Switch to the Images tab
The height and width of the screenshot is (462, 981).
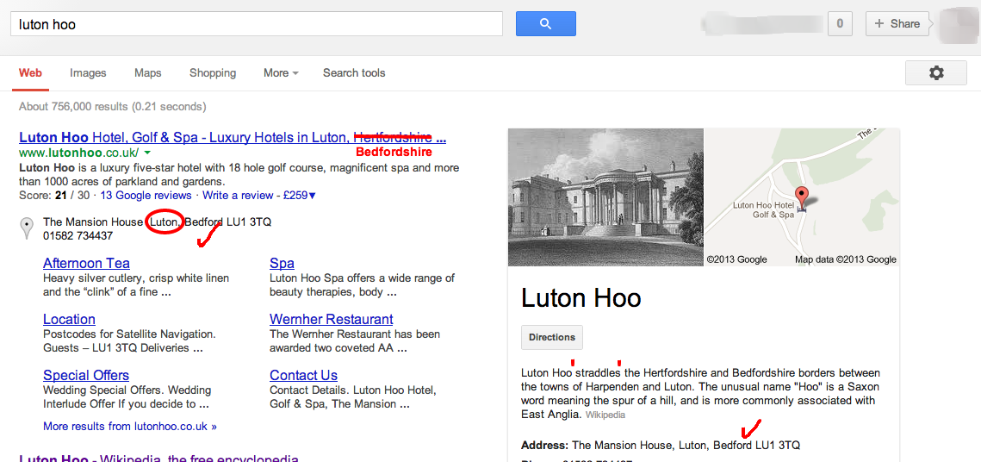click(x=88, y=73)
